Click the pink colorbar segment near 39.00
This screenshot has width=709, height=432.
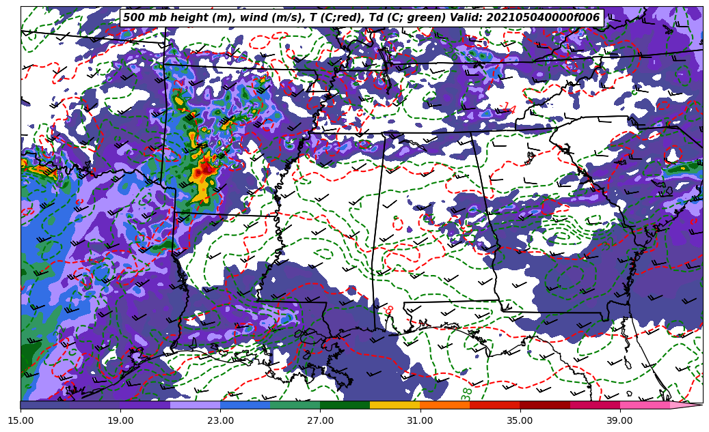click(645, 405)
